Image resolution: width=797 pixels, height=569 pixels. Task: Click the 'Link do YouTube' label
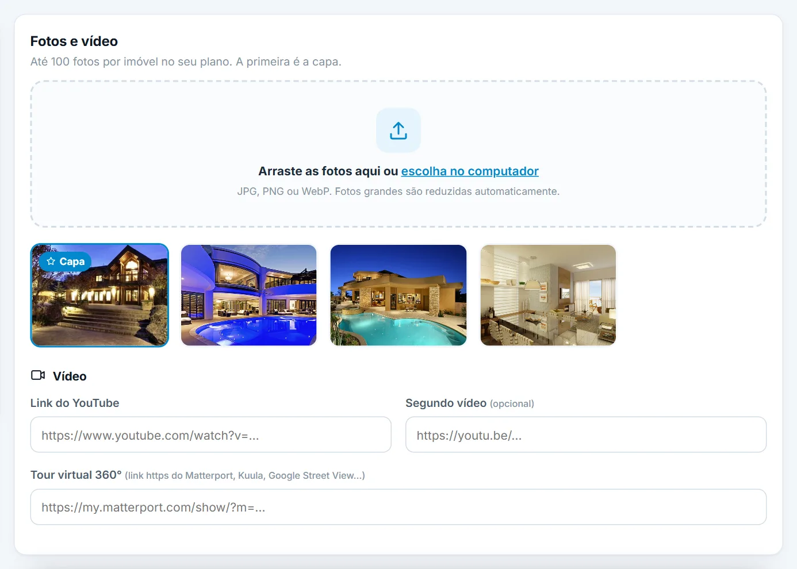coord(75,403)
